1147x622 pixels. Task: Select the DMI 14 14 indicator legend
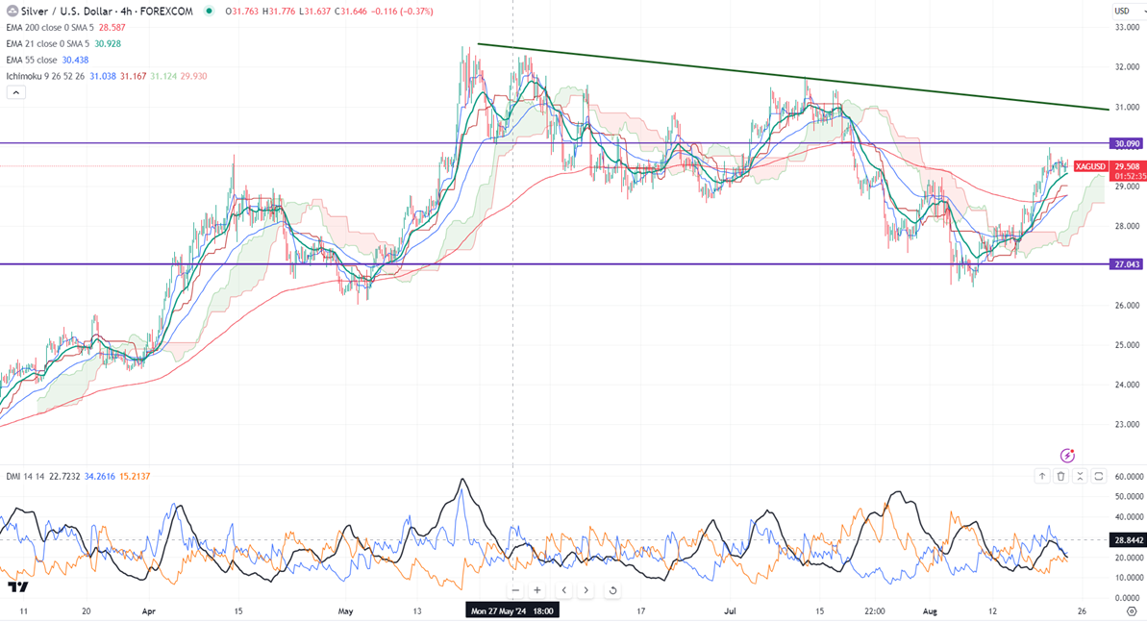click(x=26, y=477)
